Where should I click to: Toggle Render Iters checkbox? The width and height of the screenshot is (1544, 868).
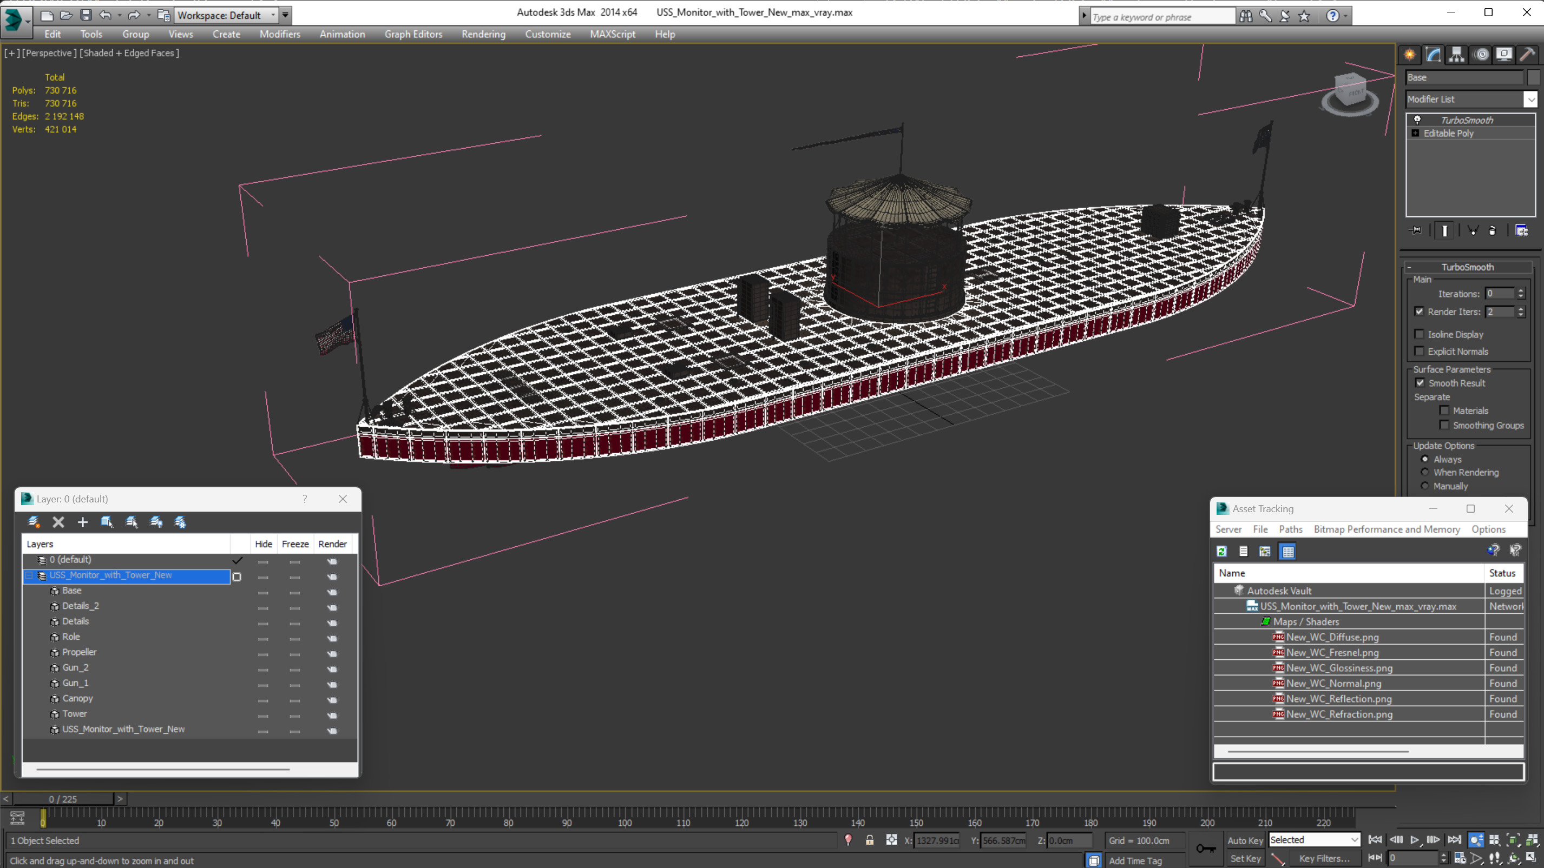click(1420, 311)
